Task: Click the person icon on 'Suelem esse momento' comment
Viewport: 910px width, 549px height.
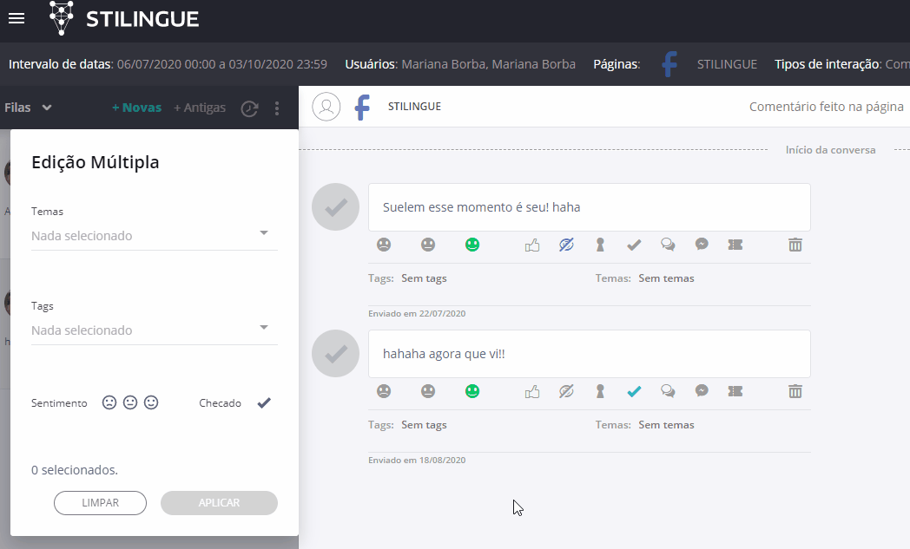Action: click(600, 245)
